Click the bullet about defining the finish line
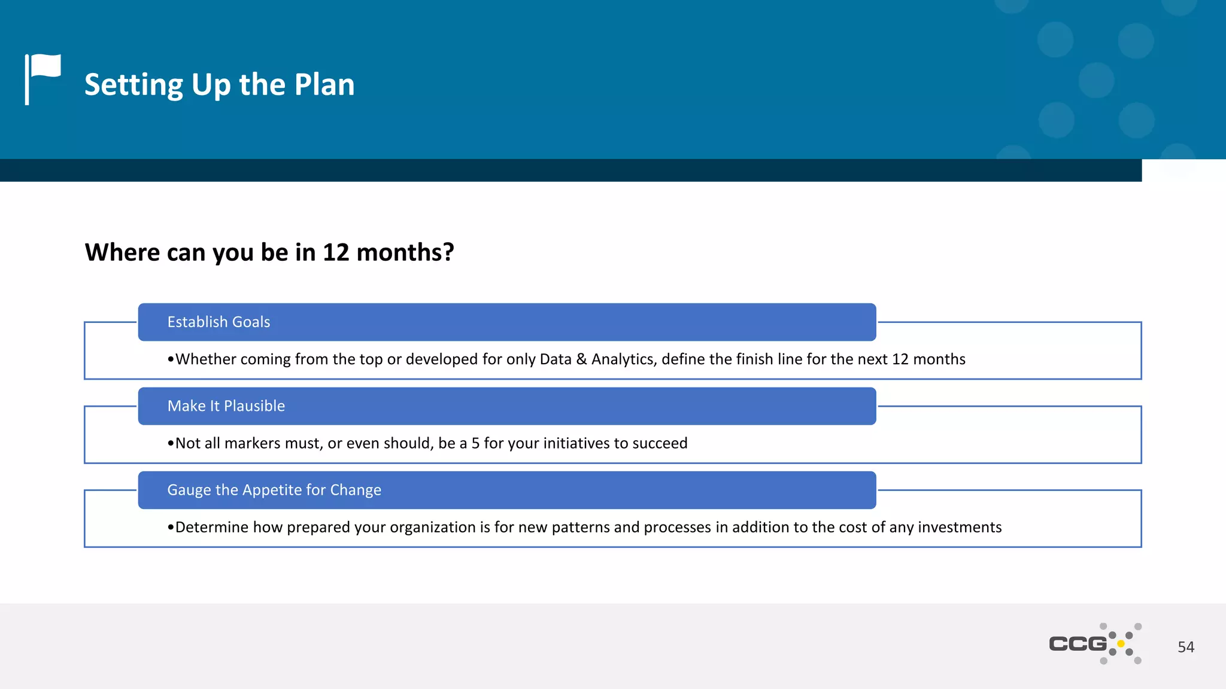 tap(566, 359)
